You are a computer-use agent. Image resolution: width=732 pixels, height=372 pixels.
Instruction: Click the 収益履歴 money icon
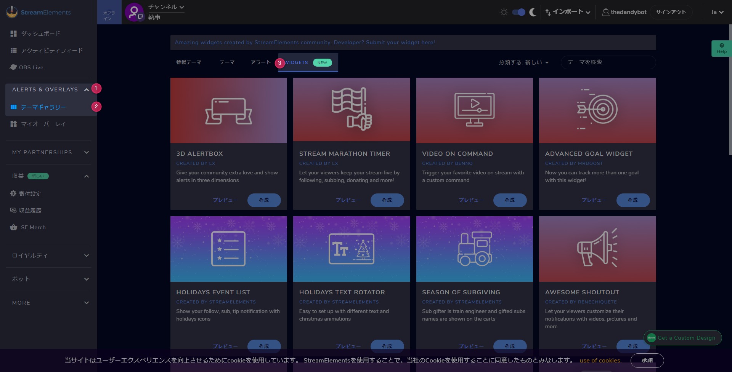[x=13, y=210]
